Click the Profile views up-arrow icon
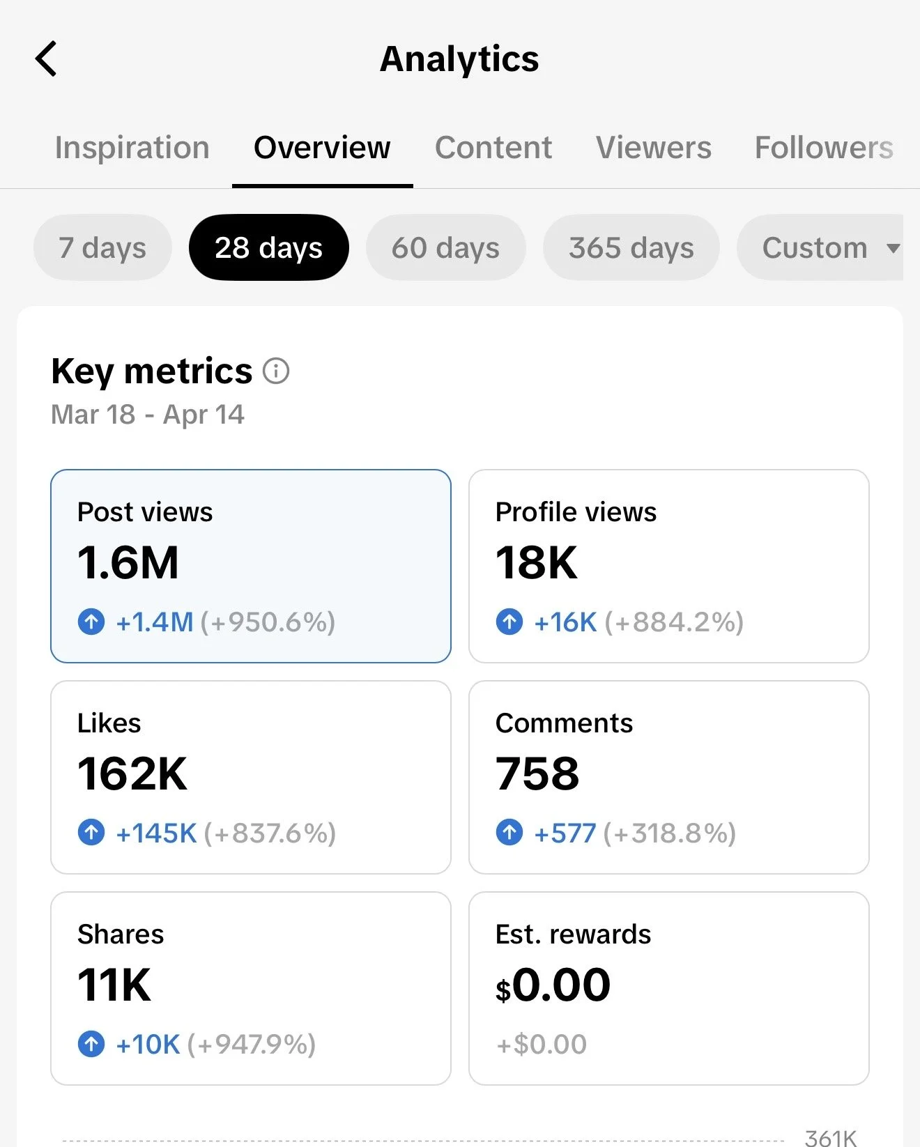 coord(509,622)
